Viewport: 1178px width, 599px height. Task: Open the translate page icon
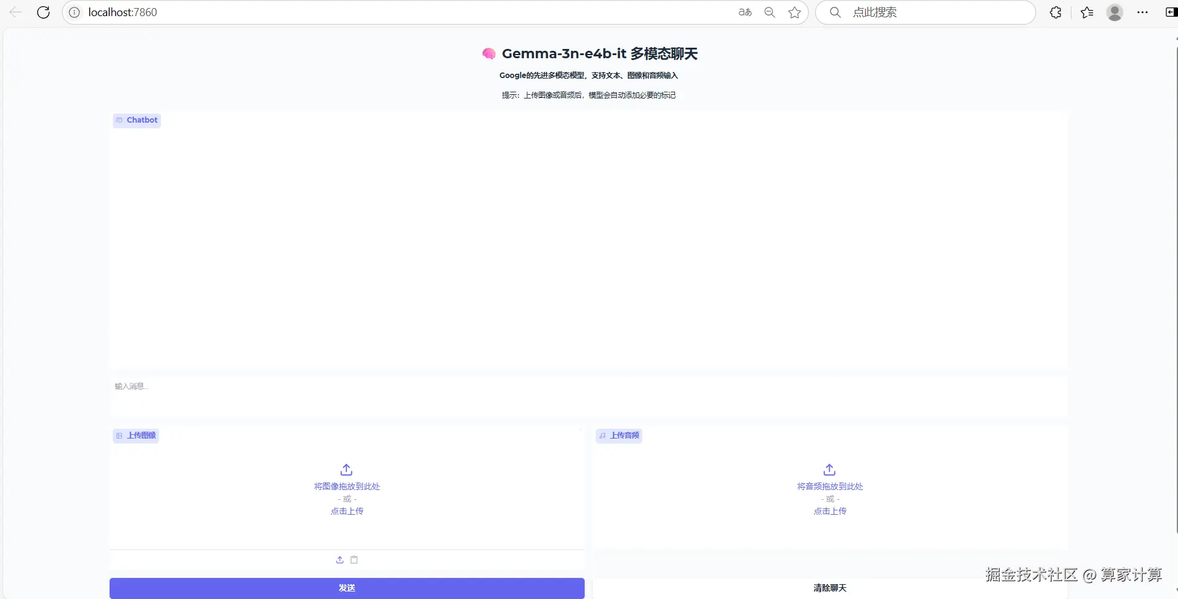click(745, 12)
